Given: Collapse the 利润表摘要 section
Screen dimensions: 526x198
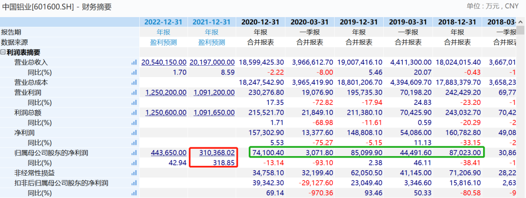Looking at the screenshot, I should [3, 53].
